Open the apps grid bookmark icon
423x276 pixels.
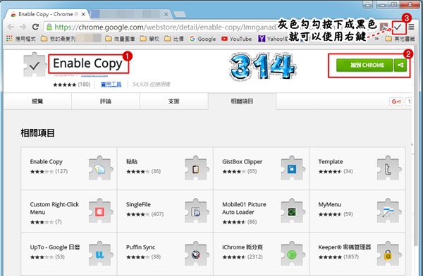(9, 39)
